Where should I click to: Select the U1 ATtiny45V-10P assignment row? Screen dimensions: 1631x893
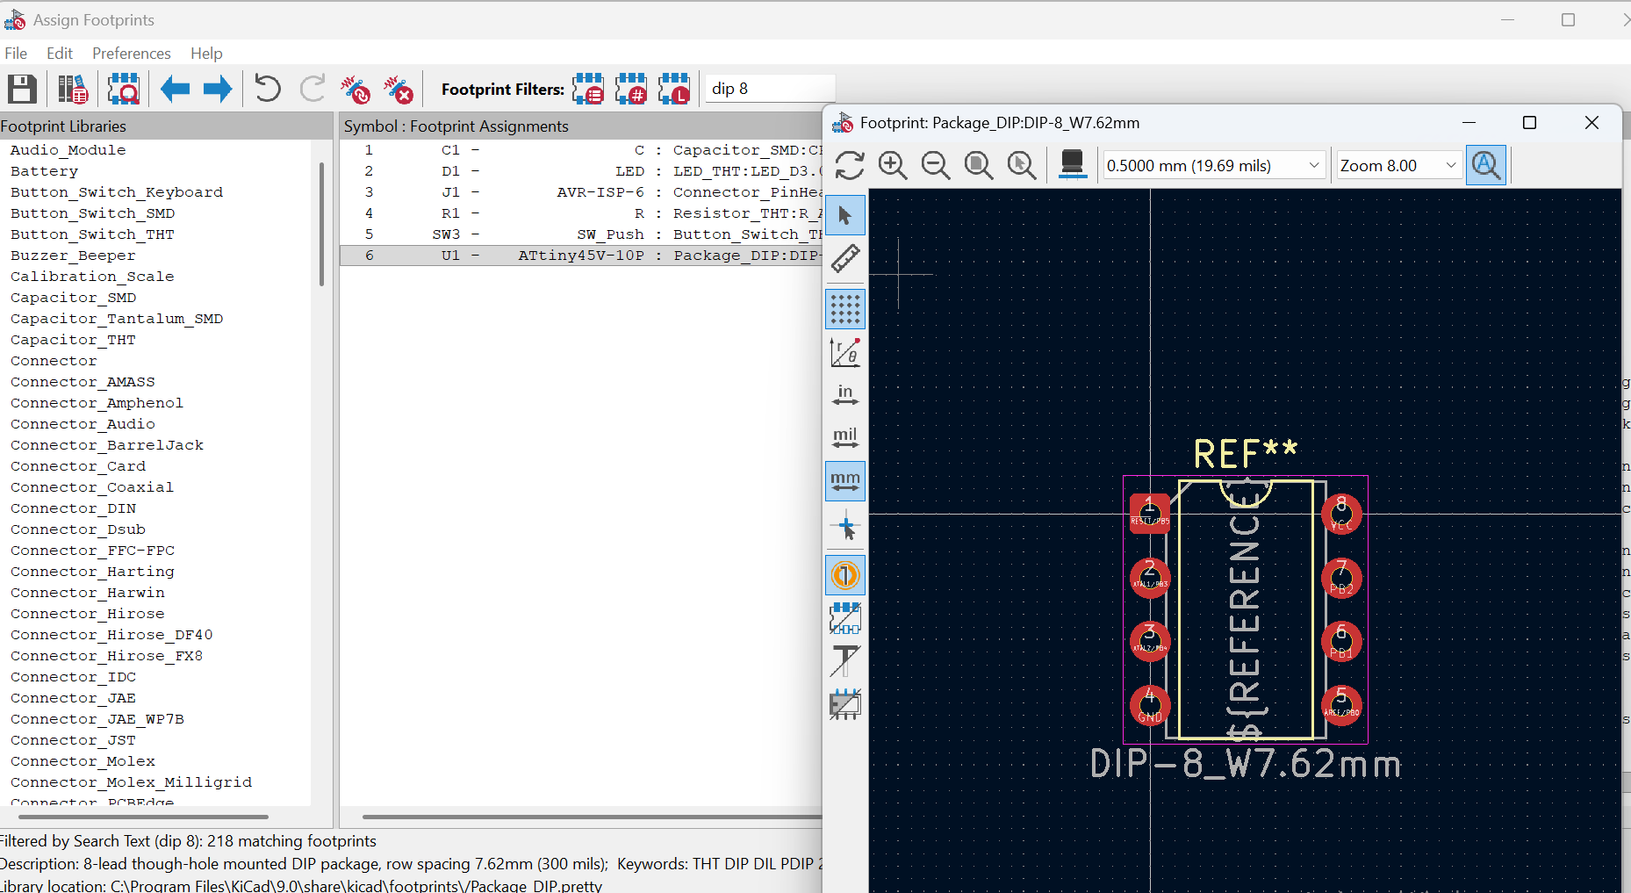[x=579, y=256]
